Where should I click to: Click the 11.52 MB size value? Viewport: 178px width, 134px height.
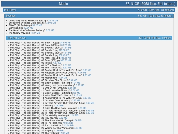(74, 115)
